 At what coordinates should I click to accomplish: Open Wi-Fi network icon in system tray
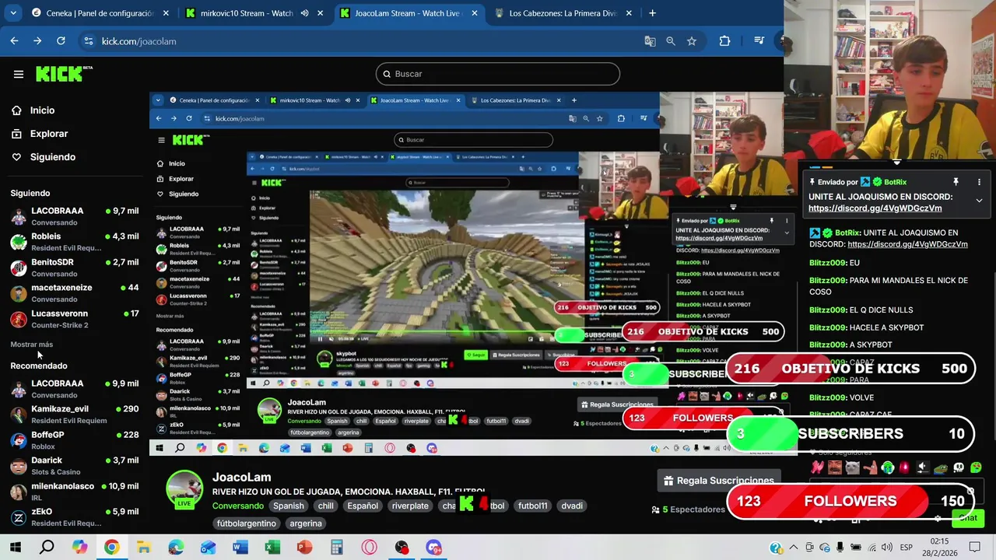pyautogui.click(x=871, y=548)
